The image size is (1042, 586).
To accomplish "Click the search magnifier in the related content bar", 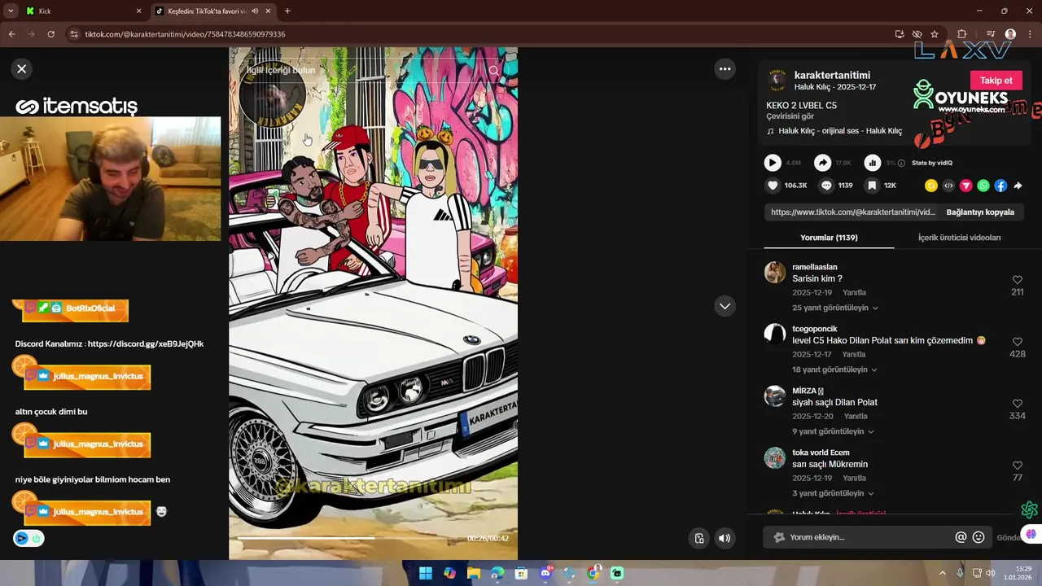I will (493, 71).
